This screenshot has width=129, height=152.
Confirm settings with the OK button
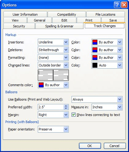click(x=90, y=146)
